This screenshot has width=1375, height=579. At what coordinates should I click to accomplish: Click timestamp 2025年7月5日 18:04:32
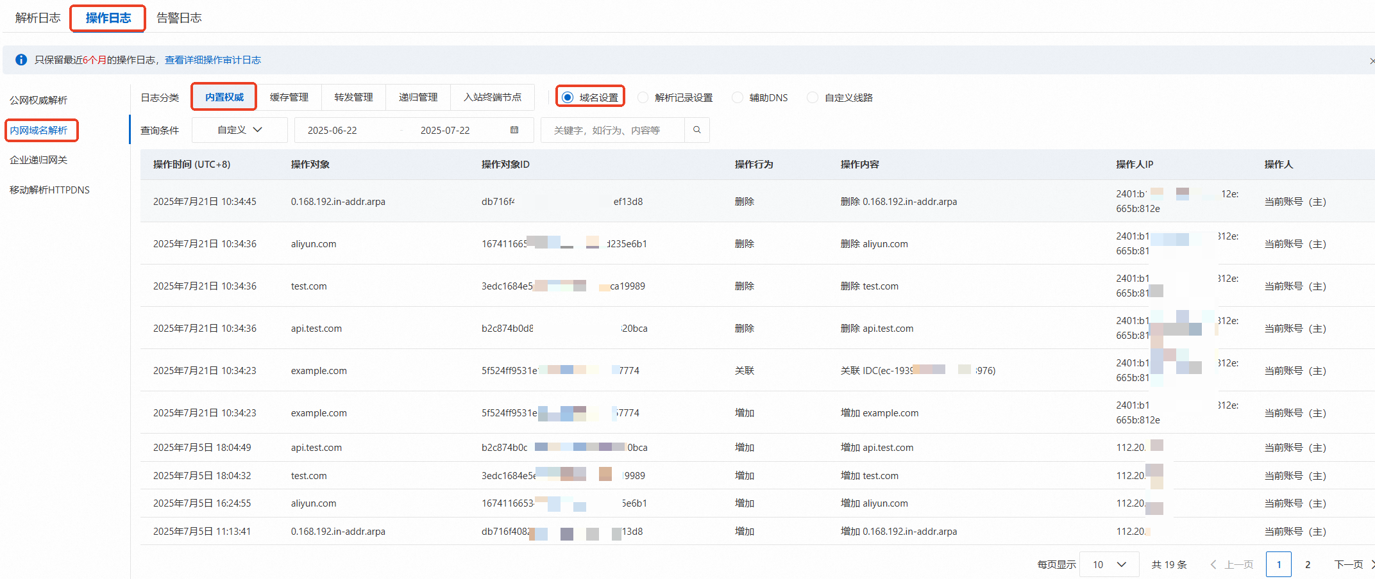(202, 475)
